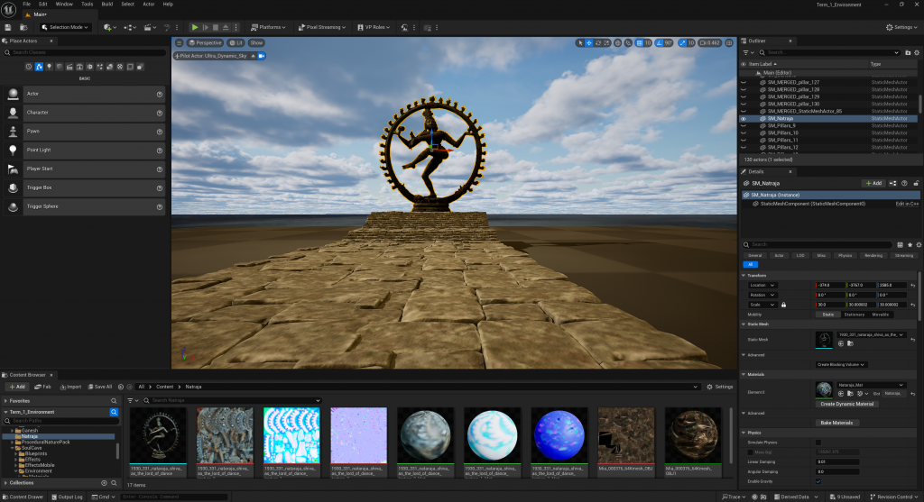This screenshot has height=502, width=924.
Task: Select the Lights category bulb icon in Place Actors
Action: (49, 67)
